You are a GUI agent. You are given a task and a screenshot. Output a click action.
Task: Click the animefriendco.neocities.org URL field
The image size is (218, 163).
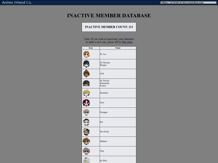188,2
